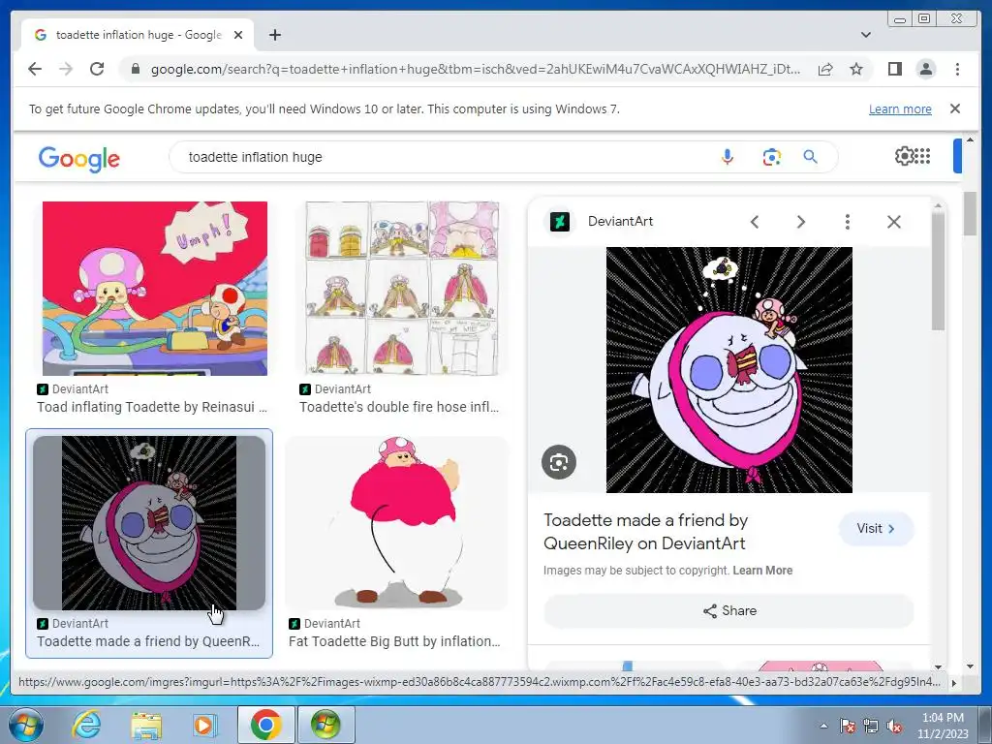
Task: View site information lock icon
Action: tap(135, 69)
